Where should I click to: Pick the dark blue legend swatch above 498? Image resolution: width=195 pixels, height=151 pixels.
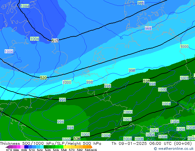[x=26, y=147]
